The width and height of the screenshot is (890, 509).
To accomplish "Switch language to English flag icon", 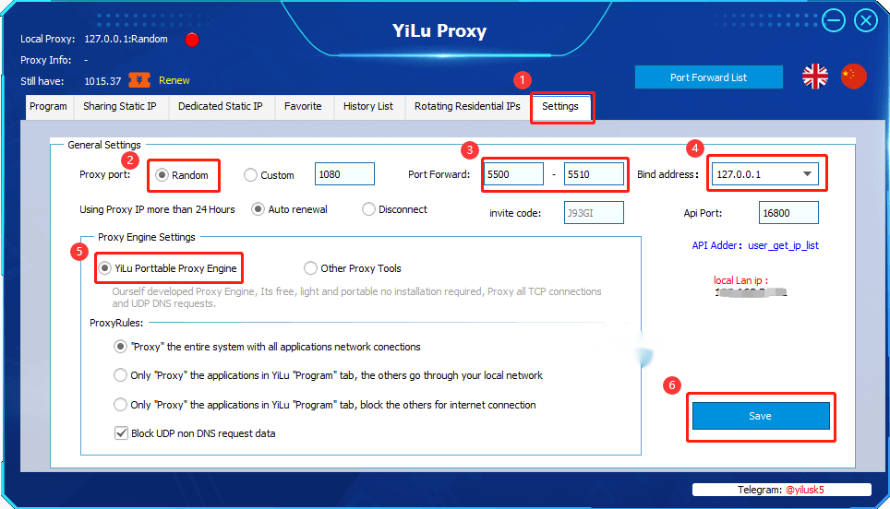I will 815,76.
